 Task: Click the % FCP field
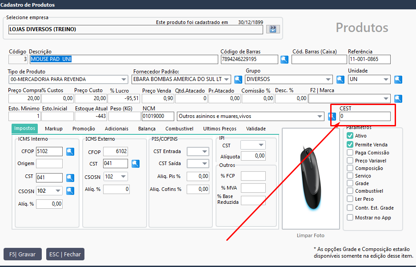point(253,176)
